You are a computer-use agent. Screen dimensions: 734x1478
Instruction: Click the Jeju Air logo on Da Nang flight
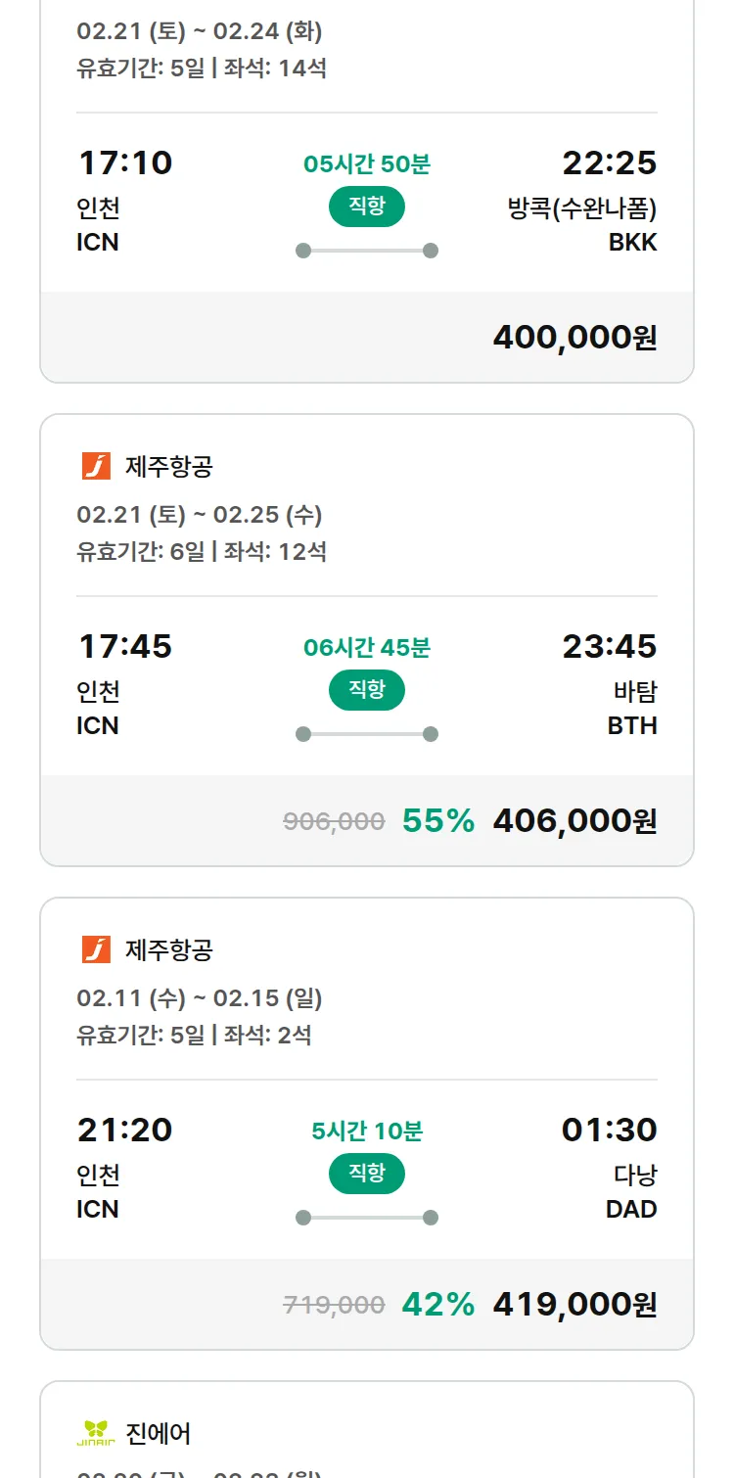point(96,949)
